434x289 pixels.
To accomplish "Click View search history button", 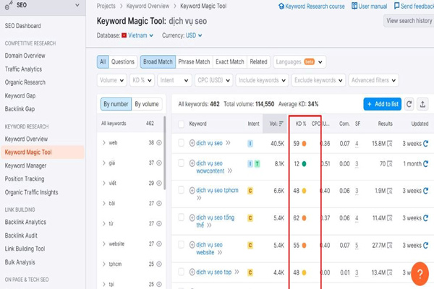I will pyautogui.click(x=409, y=21).
